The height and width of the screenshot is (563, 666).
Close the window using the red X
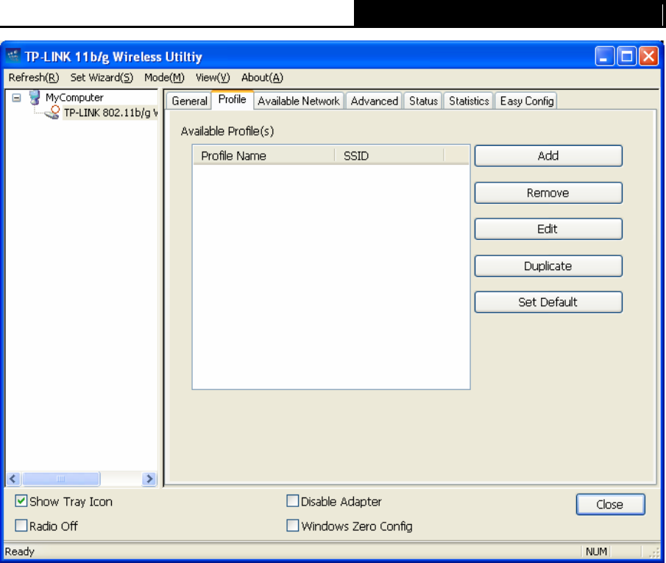click(648, 56)
